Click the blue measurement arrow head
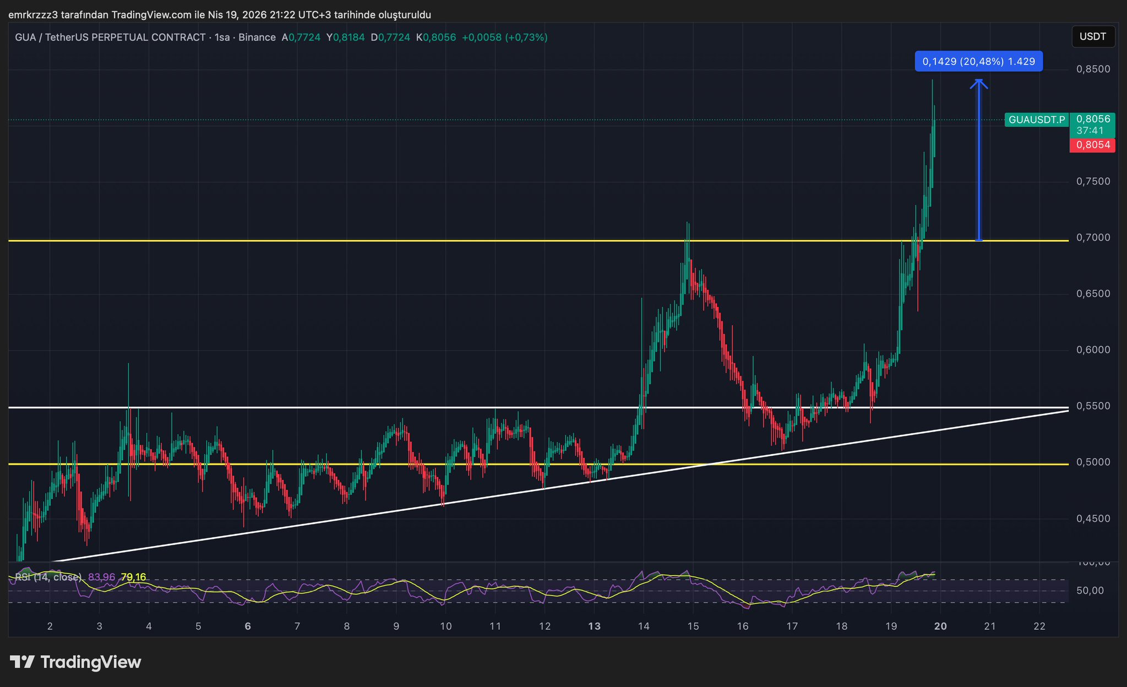 [x=978, y=84]
